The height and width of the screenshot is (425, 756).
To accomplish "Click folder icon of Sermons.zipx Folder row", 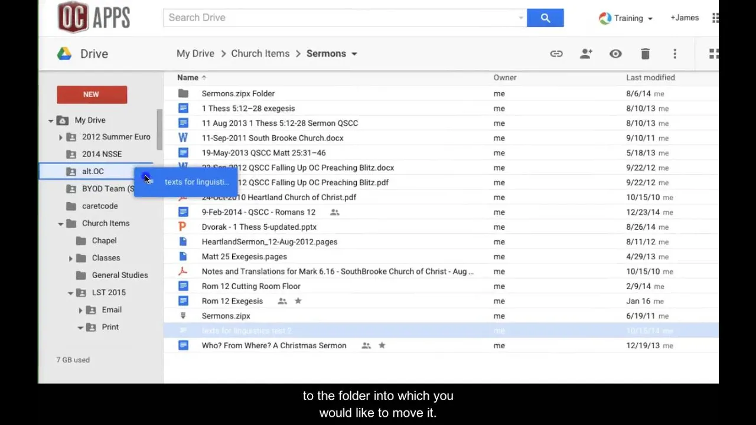I will click(x=183, y=93).
